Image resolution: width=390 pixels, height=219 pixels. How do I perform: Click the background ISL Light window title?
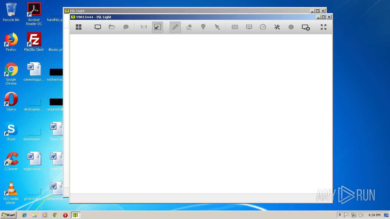click(x=77, y=11)
